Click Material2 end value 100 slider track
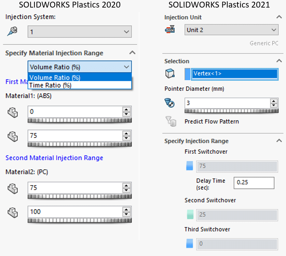The image size is (286, 256). (x=80, y=220)
